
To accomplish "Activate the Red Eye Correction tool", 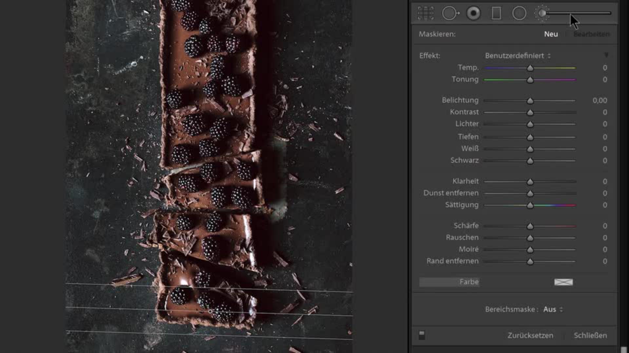I will tap(473, 13).
